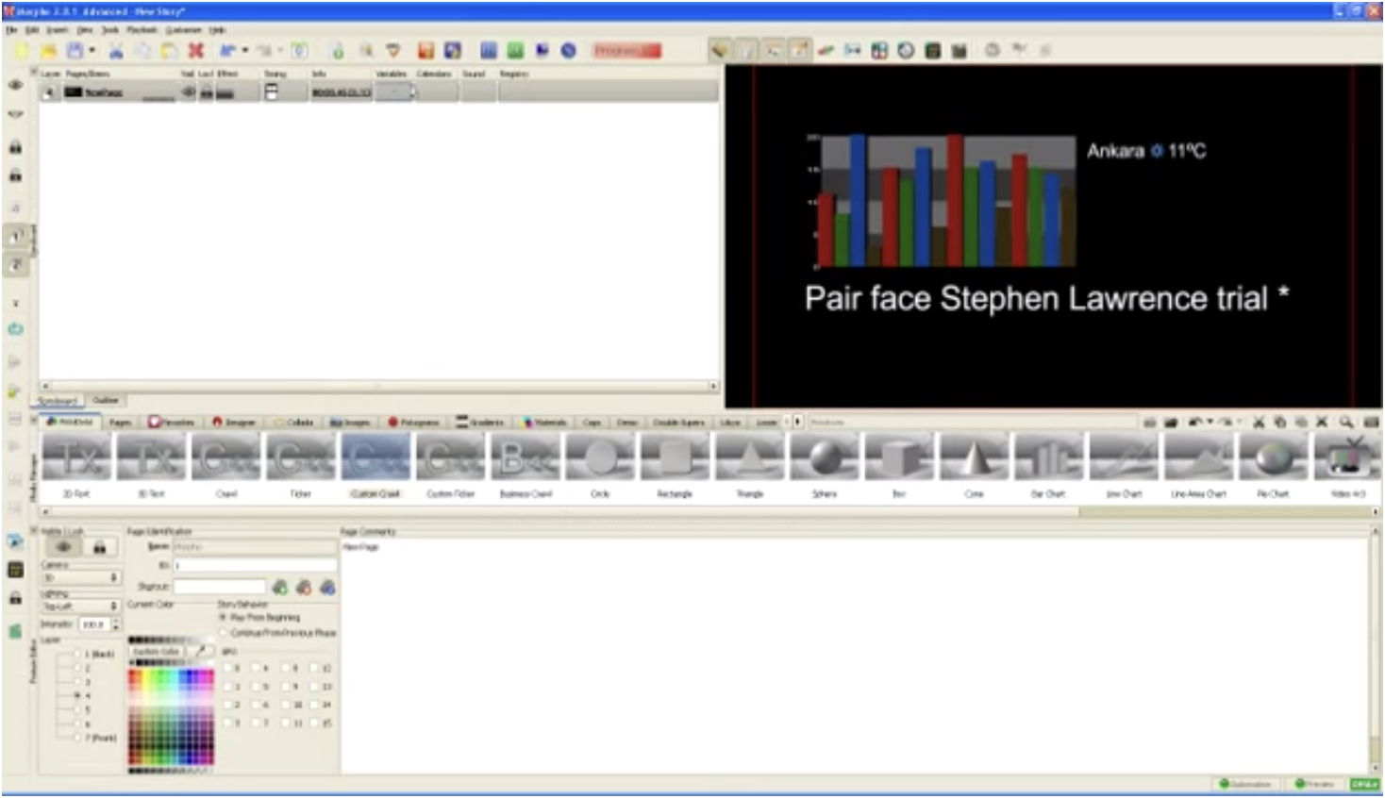1385x798 pixels.
Task: Pick the Line Area Chart primitive
Action: pos(1199,466)
